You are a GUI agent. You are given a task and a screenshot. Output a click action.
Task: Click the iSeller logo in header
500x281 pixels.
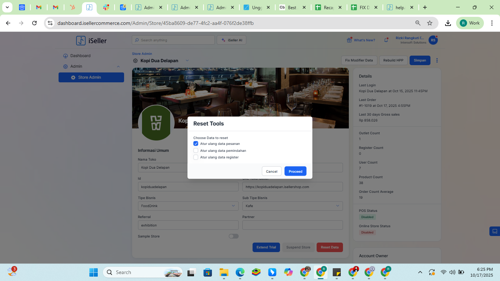92,41
